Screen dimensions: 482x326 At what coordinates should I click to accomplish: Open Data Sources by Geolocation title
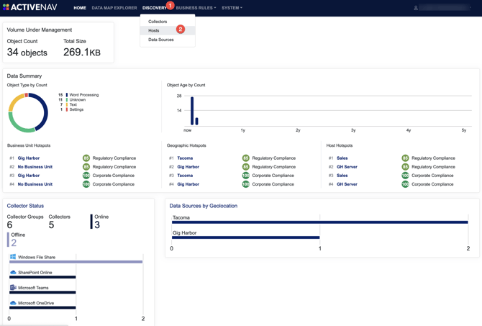click(203, 206)
